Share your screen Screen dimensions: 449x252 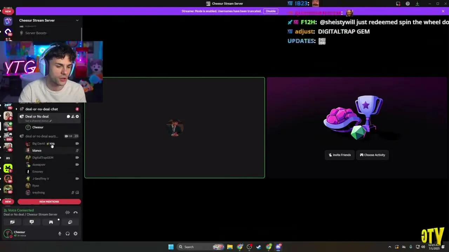coord(32,222)
